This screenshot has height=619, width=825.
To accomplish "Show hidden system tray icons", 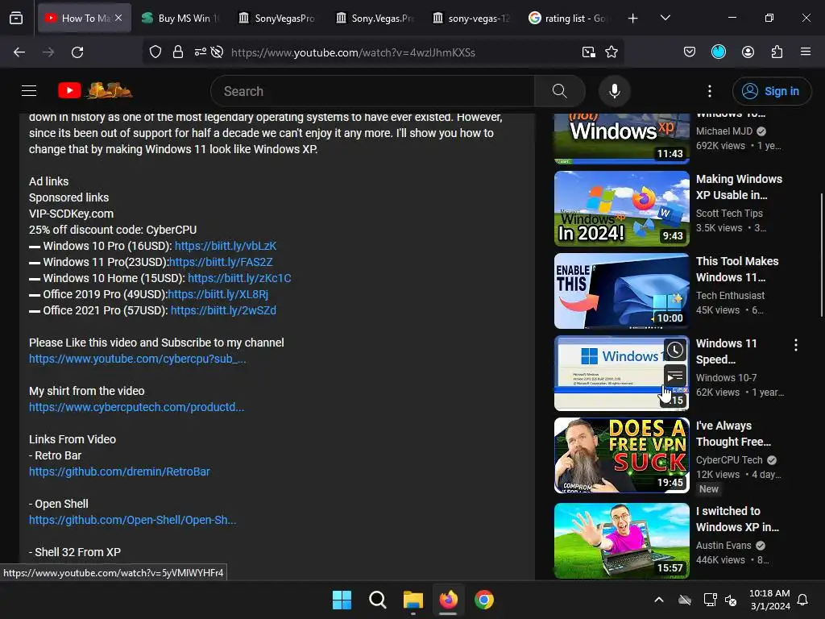I will click(x=659, y=600).
